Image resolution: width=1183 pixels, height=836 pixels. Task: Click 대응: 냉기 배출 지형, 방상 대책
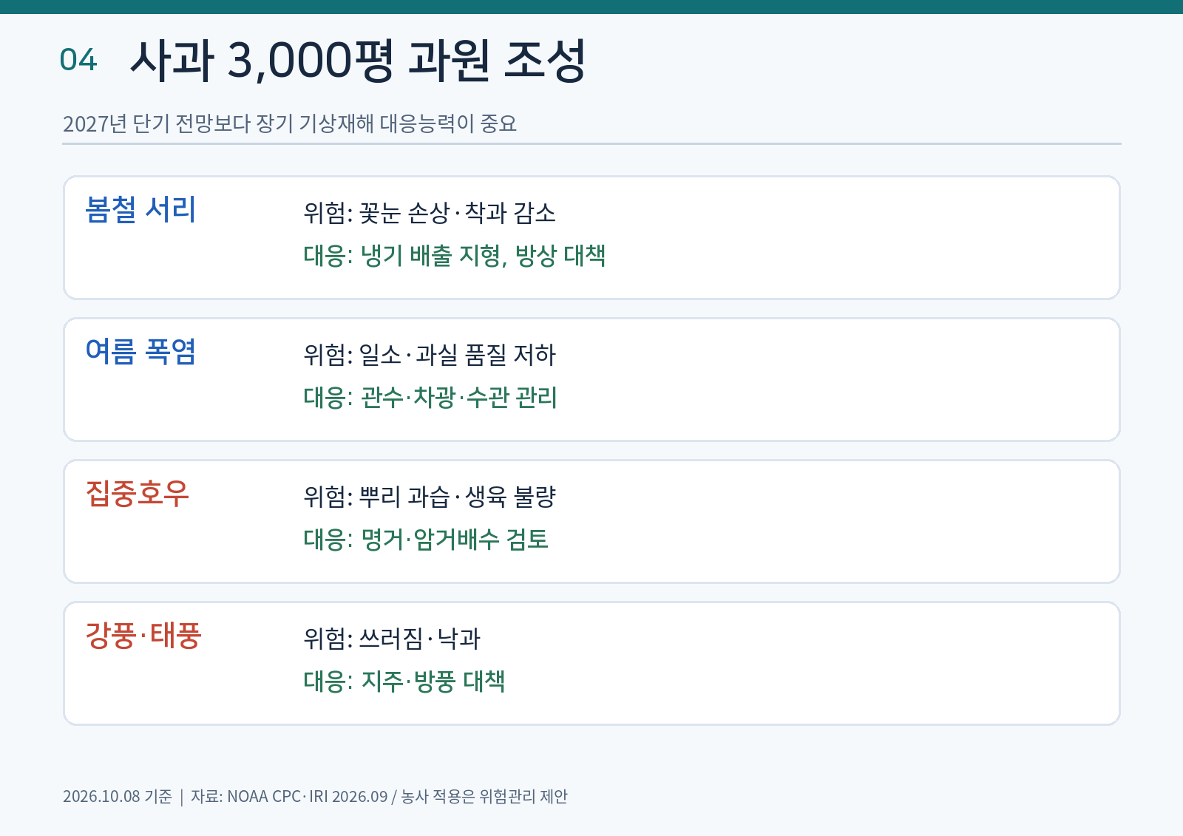point(455,256)
